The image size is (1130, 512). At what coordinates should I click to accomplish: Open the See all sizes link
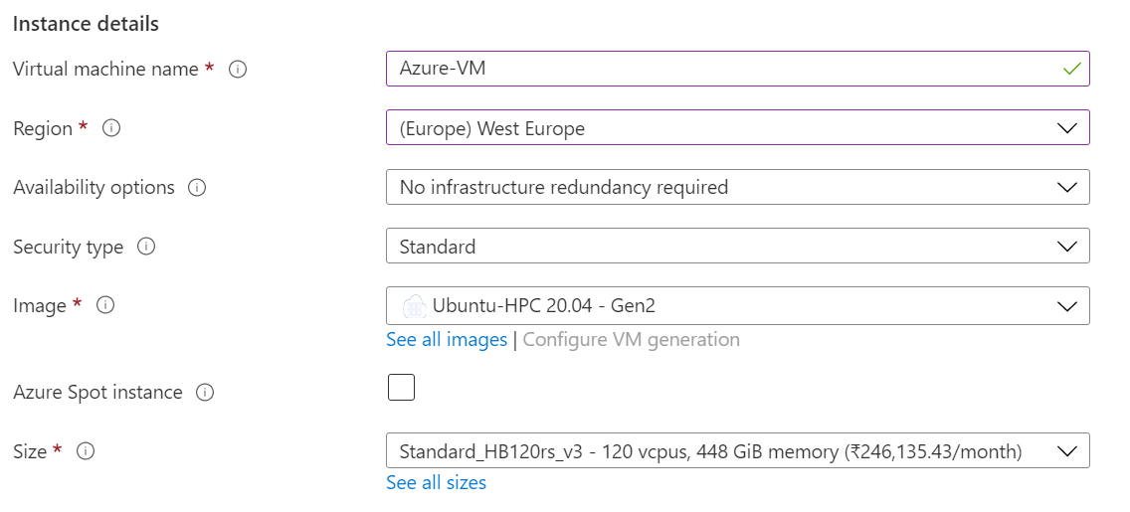(x=436, y=483)
